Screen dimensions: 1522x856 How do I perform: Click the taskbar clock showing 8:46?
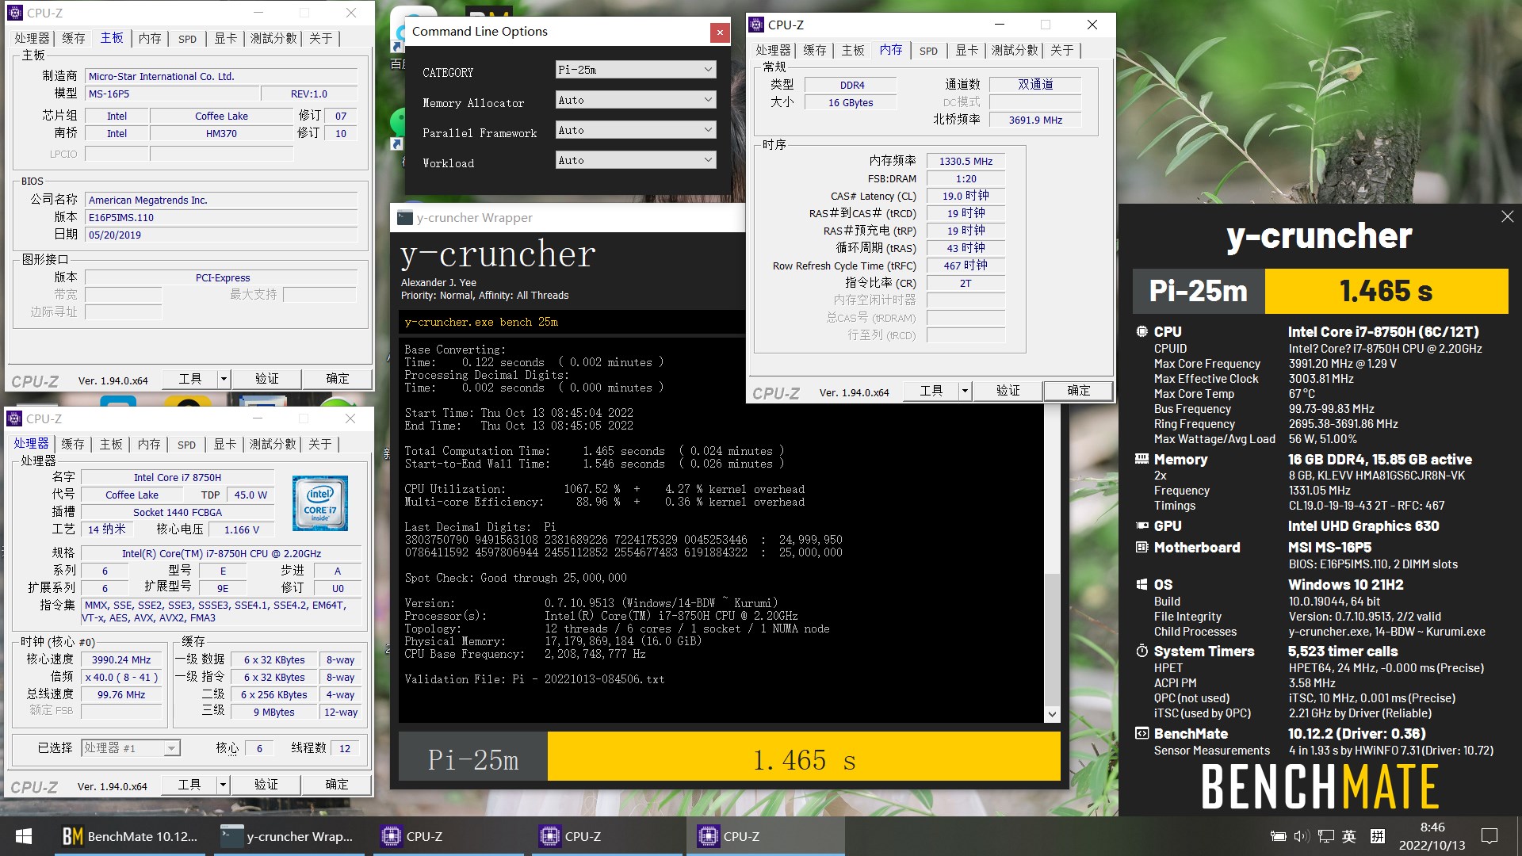(1432, 836)
